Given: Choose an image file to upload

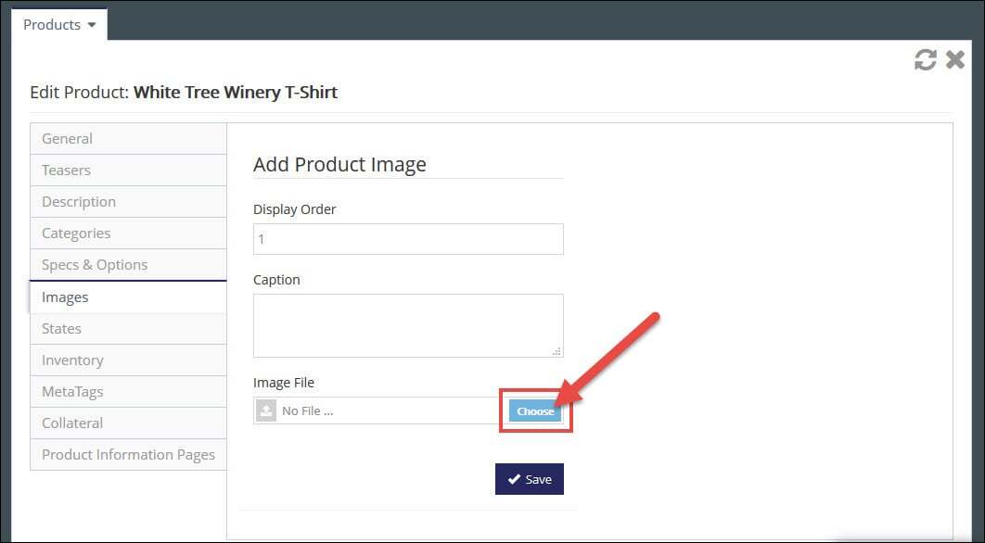Looking at the screenshot, I should 535,411.
